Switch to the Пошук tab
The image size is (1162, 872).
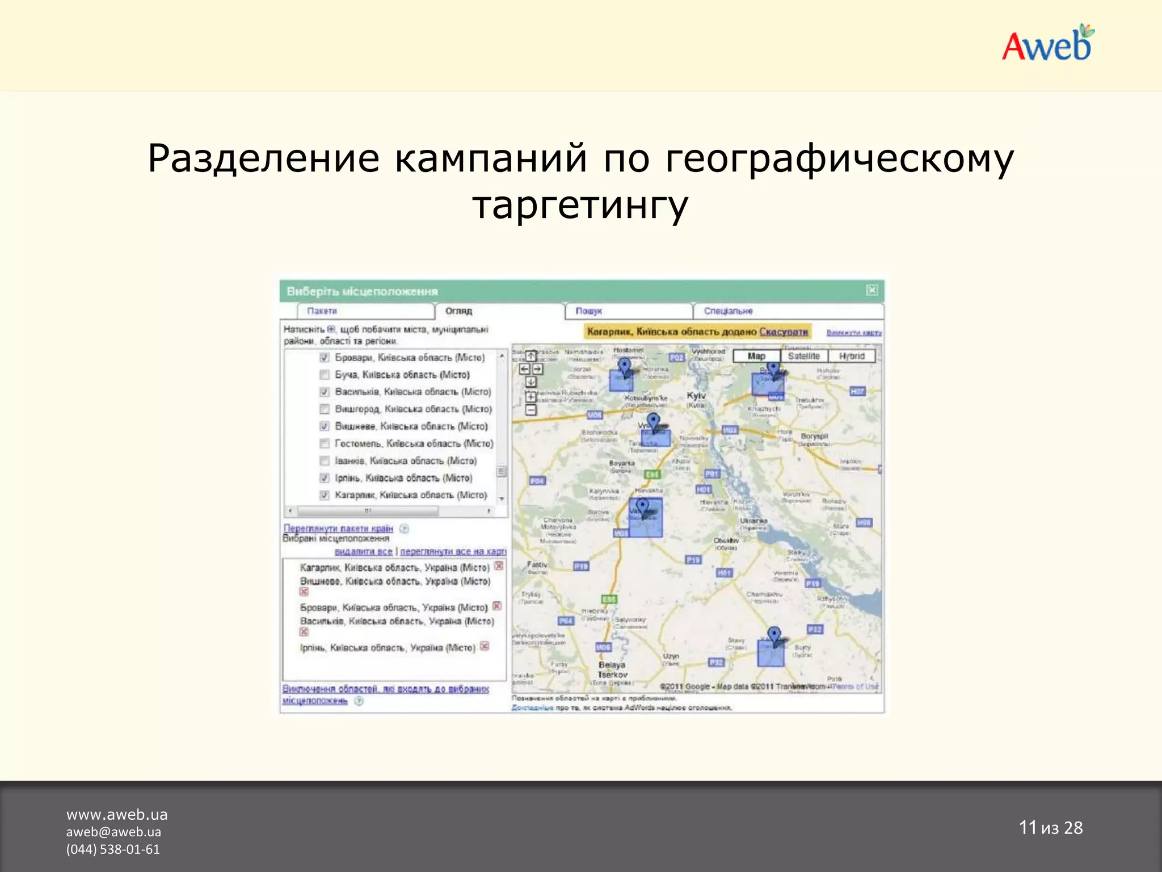coord(629,311)
